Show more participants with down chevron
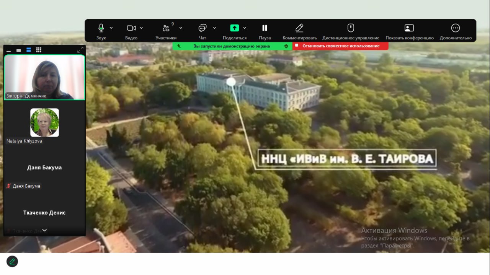490x275 pixels. (44, 230)
